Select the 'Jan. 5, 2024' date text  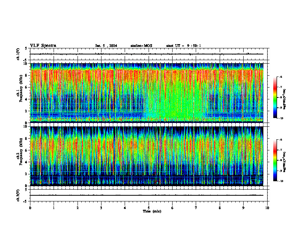tap(106, 46)
